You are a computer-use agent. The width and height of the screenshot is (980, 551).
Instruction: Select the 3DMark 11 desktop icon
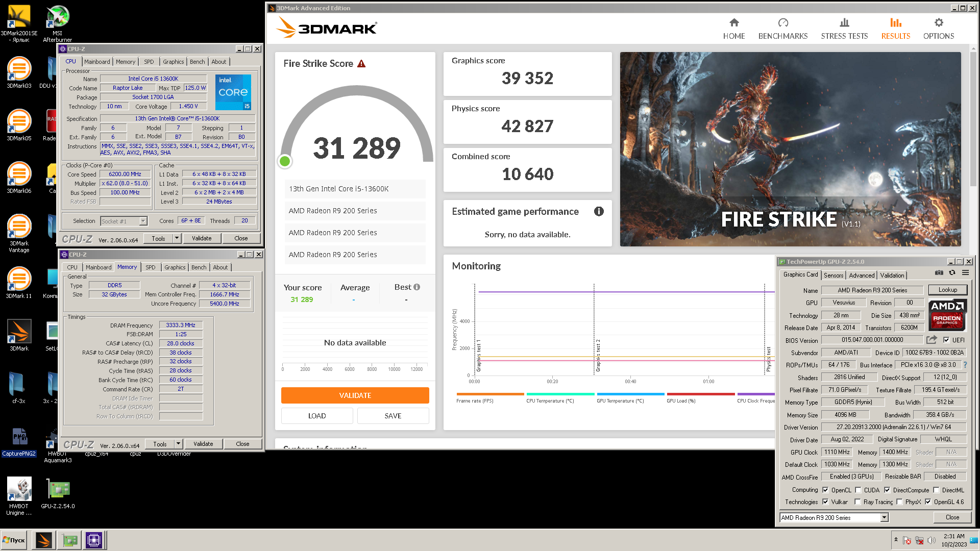coord(19,282)
